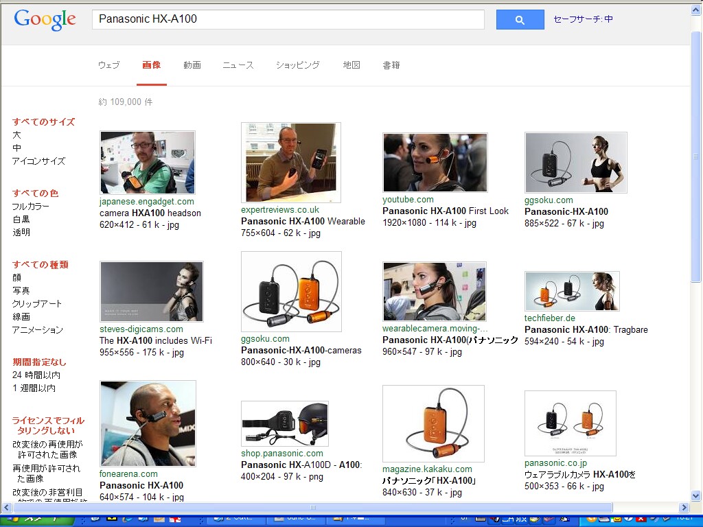Image resolution: width=703 pixels, height=527 pixels.
Task: Limit results to 1 週間以内
Action: coord(34,388)
